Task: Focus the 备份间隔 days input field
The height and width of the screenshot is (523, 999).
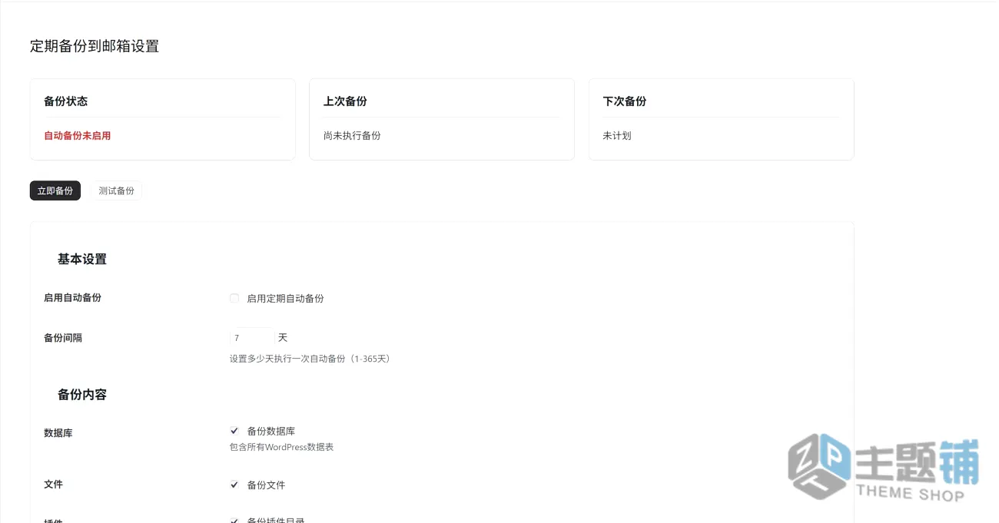Action: point(251,338)
